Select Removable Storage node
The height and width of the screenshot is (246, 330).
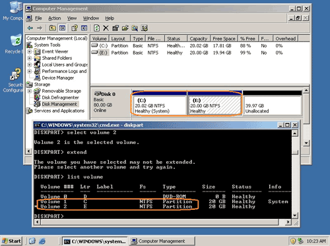[x=61, y=91]
